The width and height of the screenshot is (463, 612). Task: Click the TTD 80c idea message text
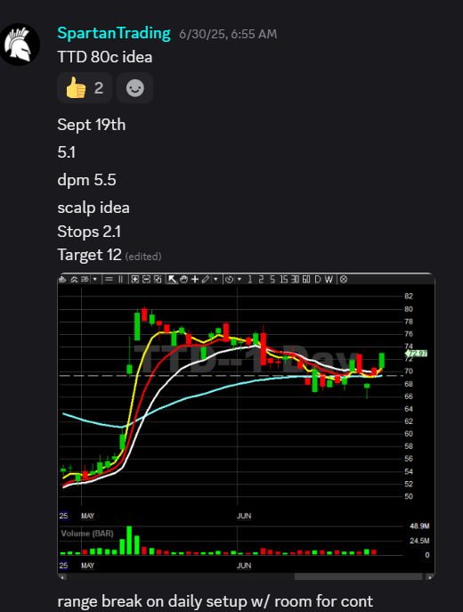(105, 57)
